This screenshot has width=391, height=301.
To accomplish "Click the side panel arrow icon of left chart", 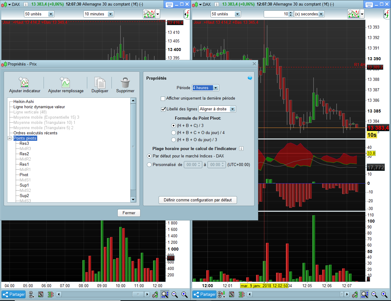I will pos(187,14).
